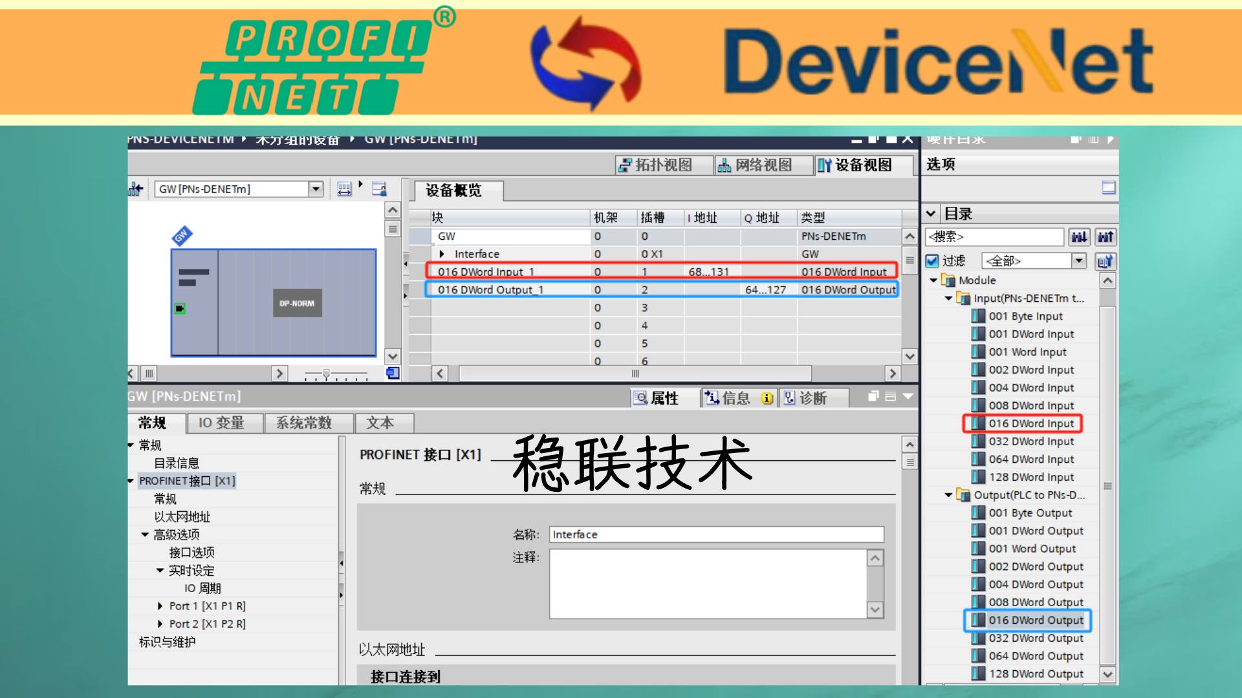The image size is (1242, 698).
Task: Click the network device toolbar icon
Action: [x=135, y=189]
